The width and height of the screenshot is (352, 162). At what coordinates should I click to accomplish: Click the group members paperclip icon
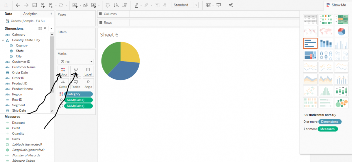(x=146, y=5)
